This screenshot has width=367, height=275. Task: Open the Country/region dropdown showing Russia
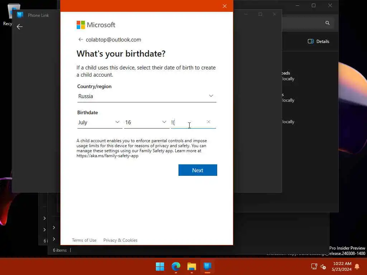click(x=147, y=96)
